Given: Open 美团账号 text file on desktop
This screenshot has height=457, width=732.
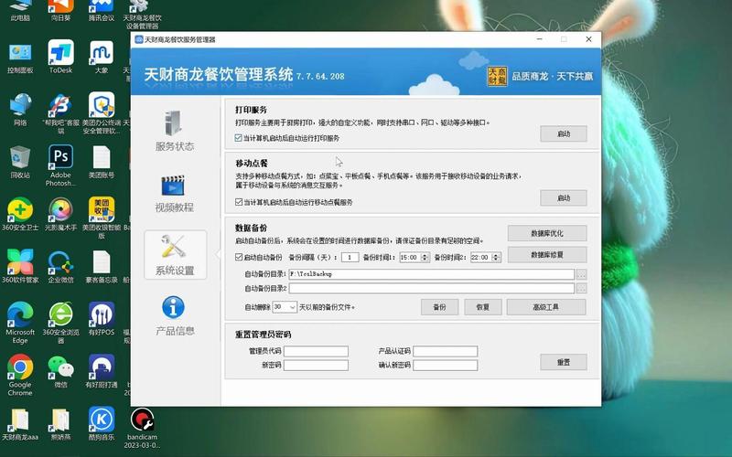Looking at the screenshot, I should tap(102, 162).
